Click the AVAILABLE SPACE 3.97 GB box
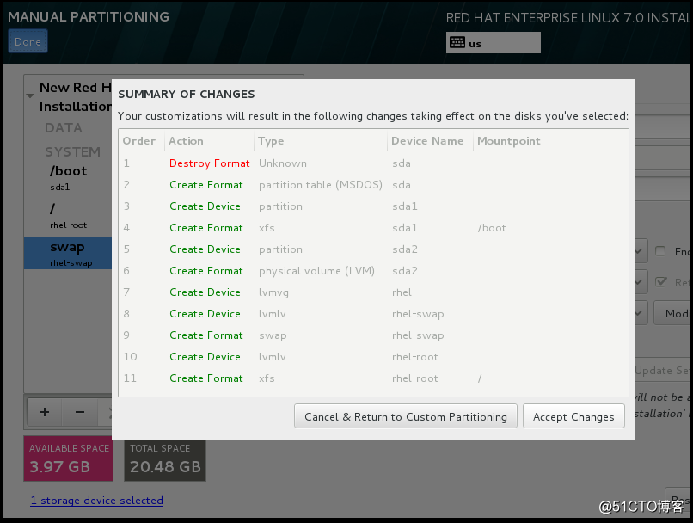 [x=69, y=458]
